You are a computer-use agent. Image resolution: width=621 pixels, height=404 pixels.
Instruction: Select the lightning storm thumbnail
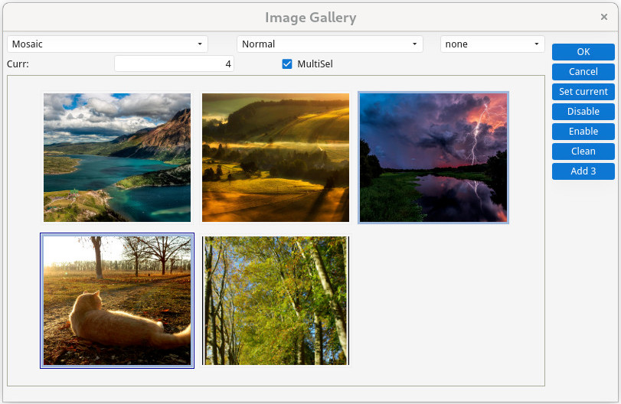(433, 158)
